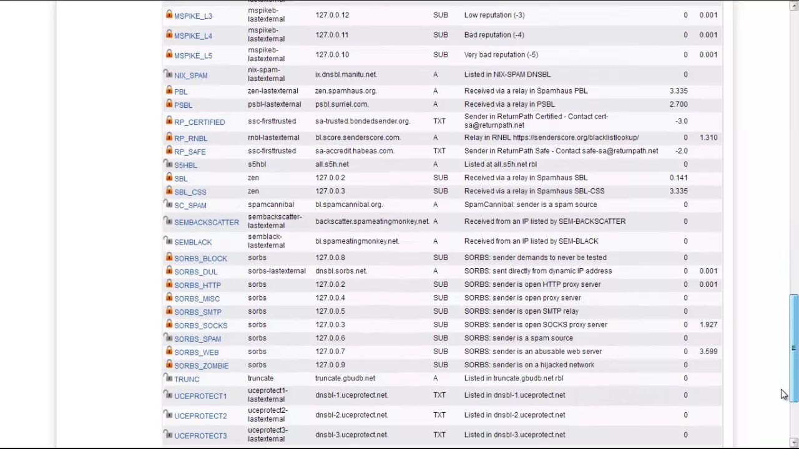Open the SBL_CSS rule link
Viewport: 799px width, 449px height.
point(190,192)
